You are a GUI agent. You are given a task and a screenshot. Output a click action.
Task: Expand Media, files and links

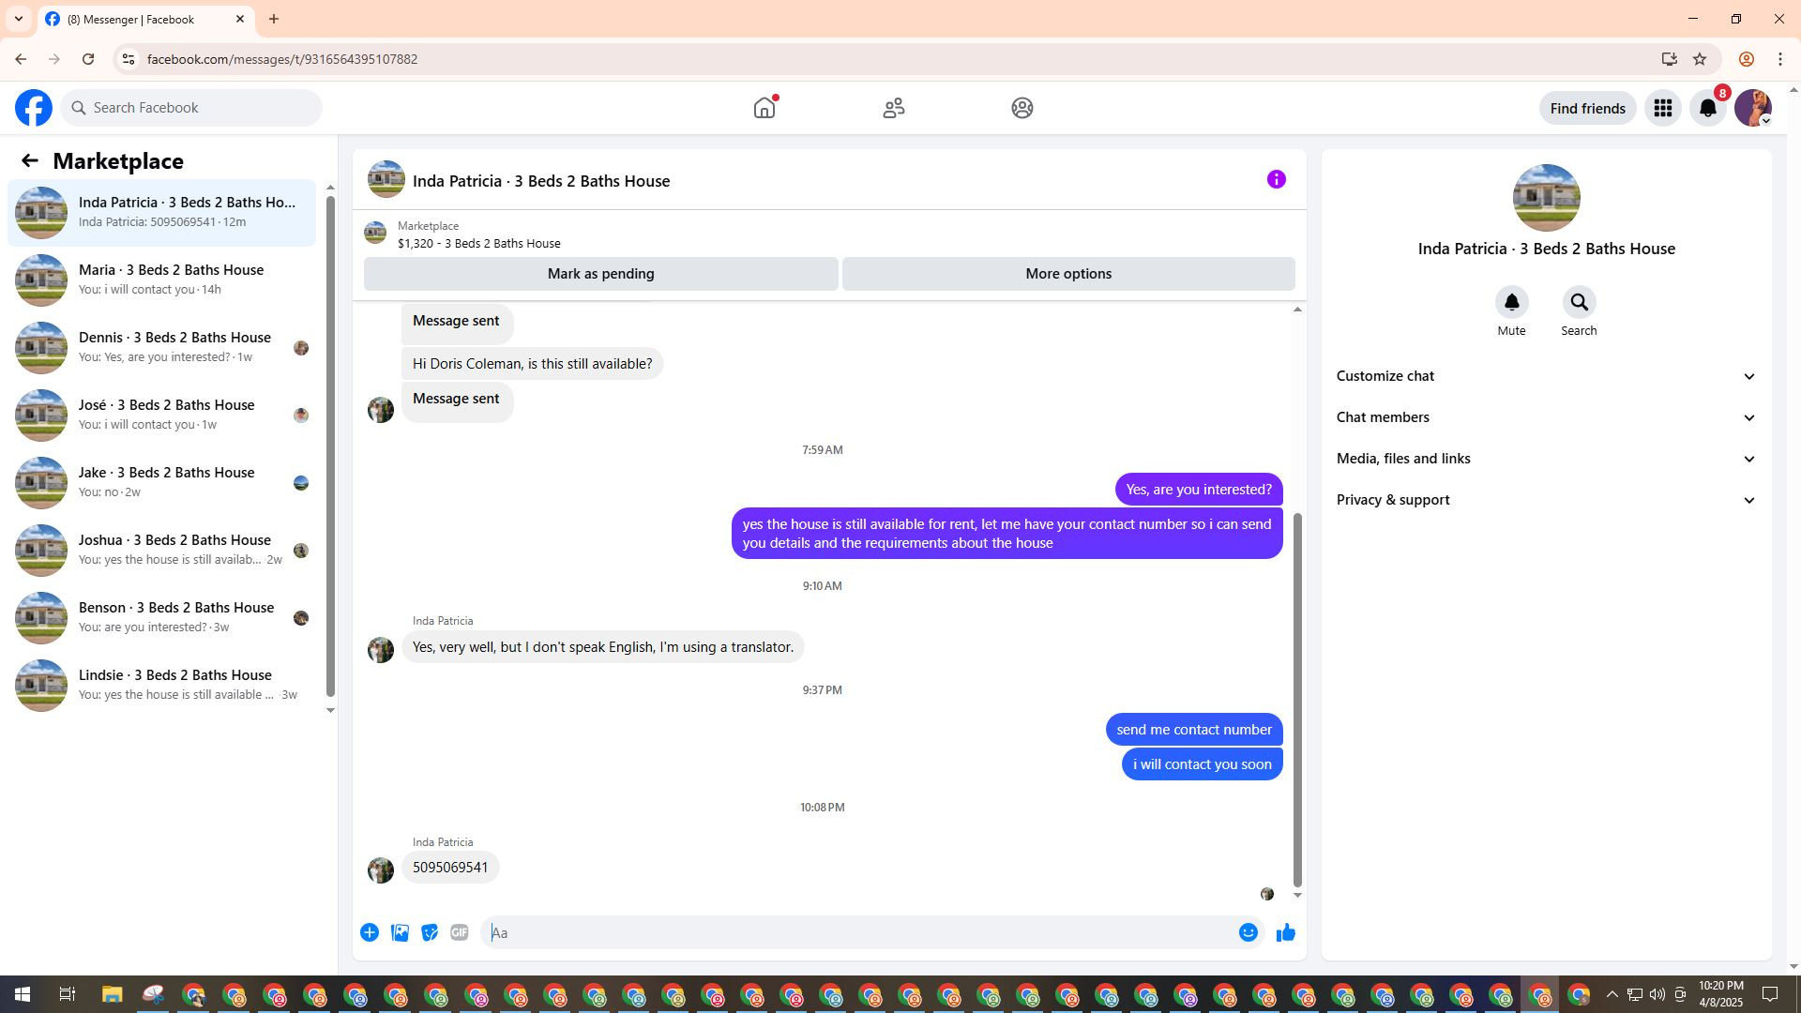coord(1546,459)
